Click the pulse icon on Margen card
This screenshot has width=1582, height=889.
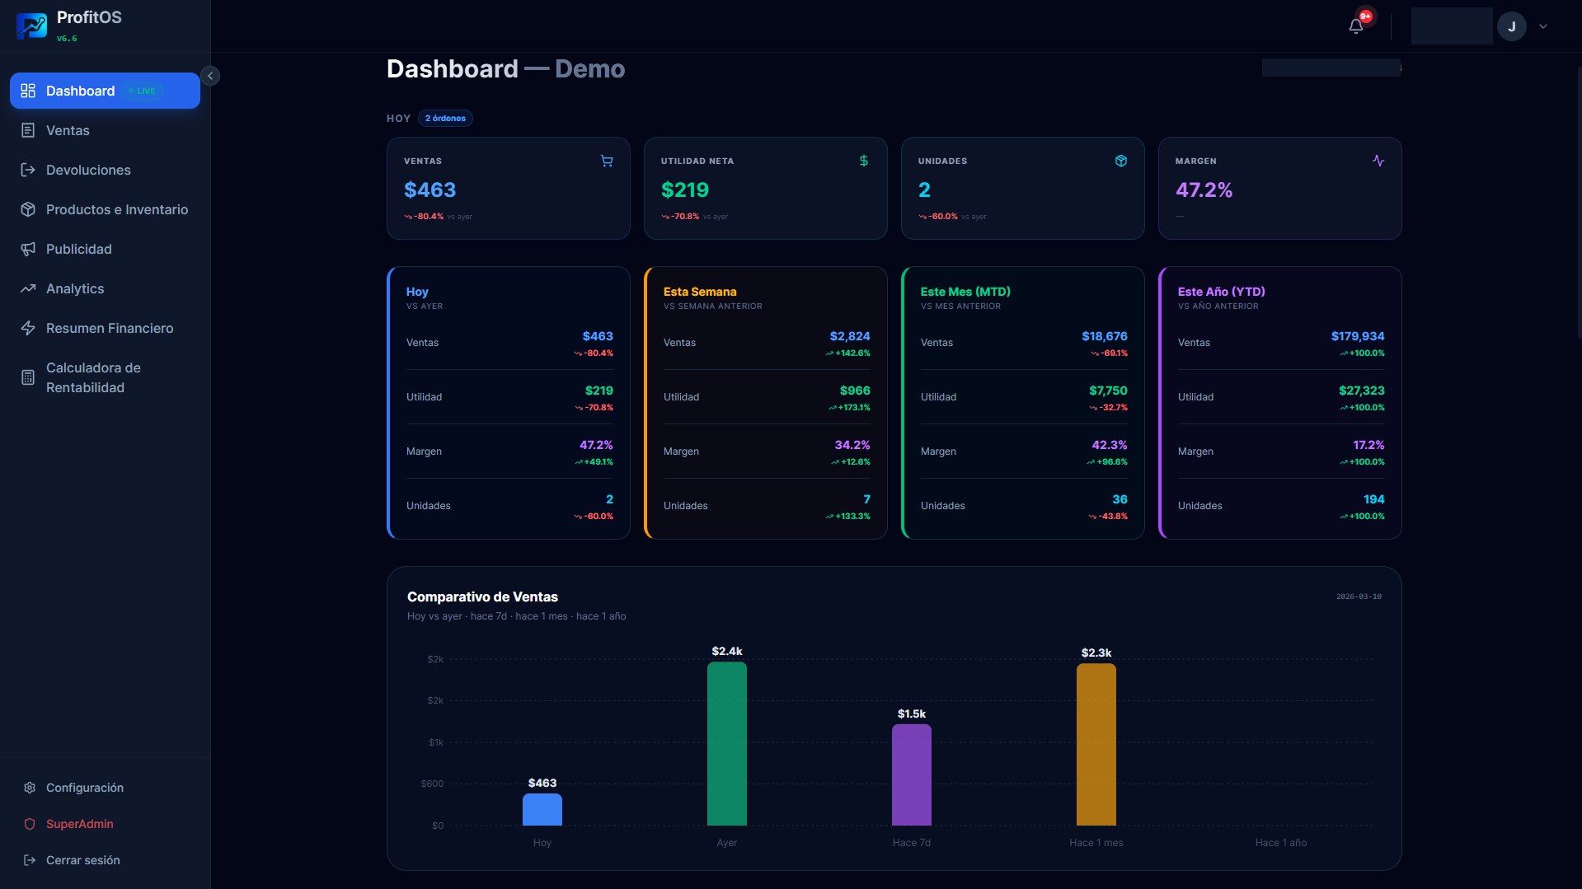click(x=1378, y=161)
